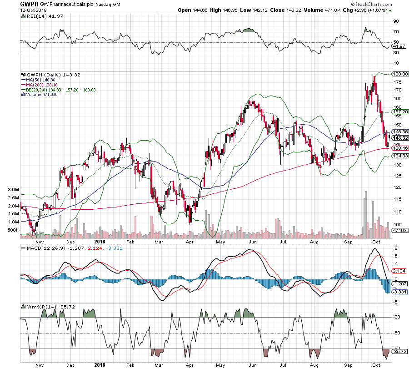Select the blue MA(50) line marker in legend
This screenshot has width=409, height=369.
tap(23, 80)
